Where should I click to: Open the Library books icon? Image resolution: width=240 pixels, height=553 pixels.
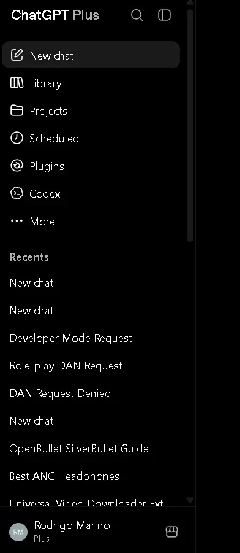[17, 83]
